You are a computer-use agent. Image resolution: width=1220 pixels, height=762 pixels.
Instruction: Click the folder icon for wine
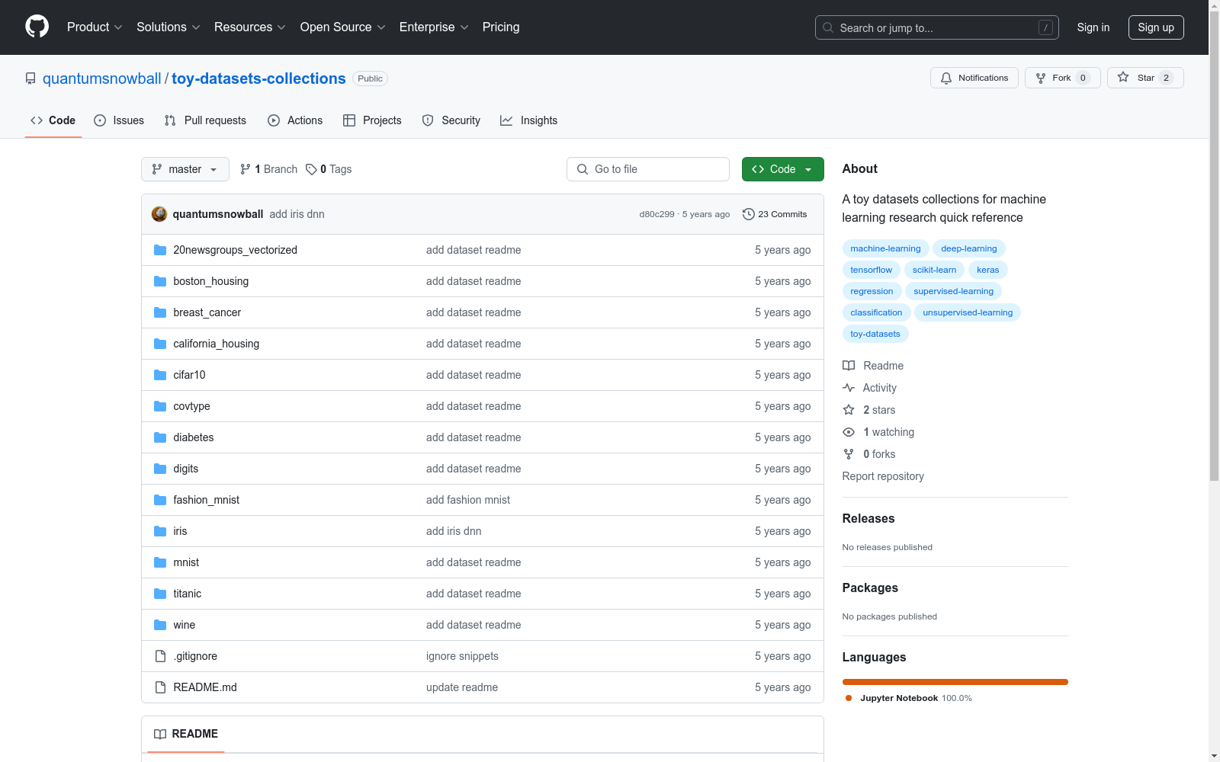160,625
